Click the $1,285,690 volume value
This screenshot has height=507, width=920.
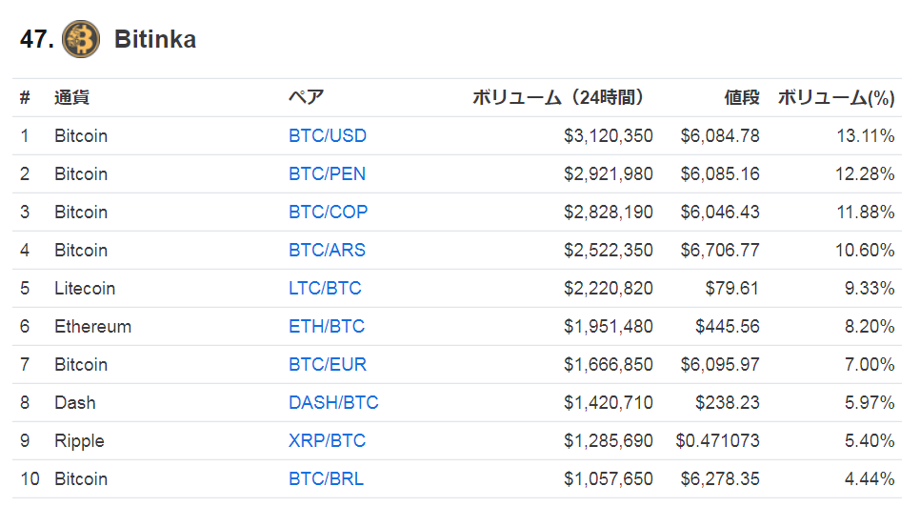(609, 440)
